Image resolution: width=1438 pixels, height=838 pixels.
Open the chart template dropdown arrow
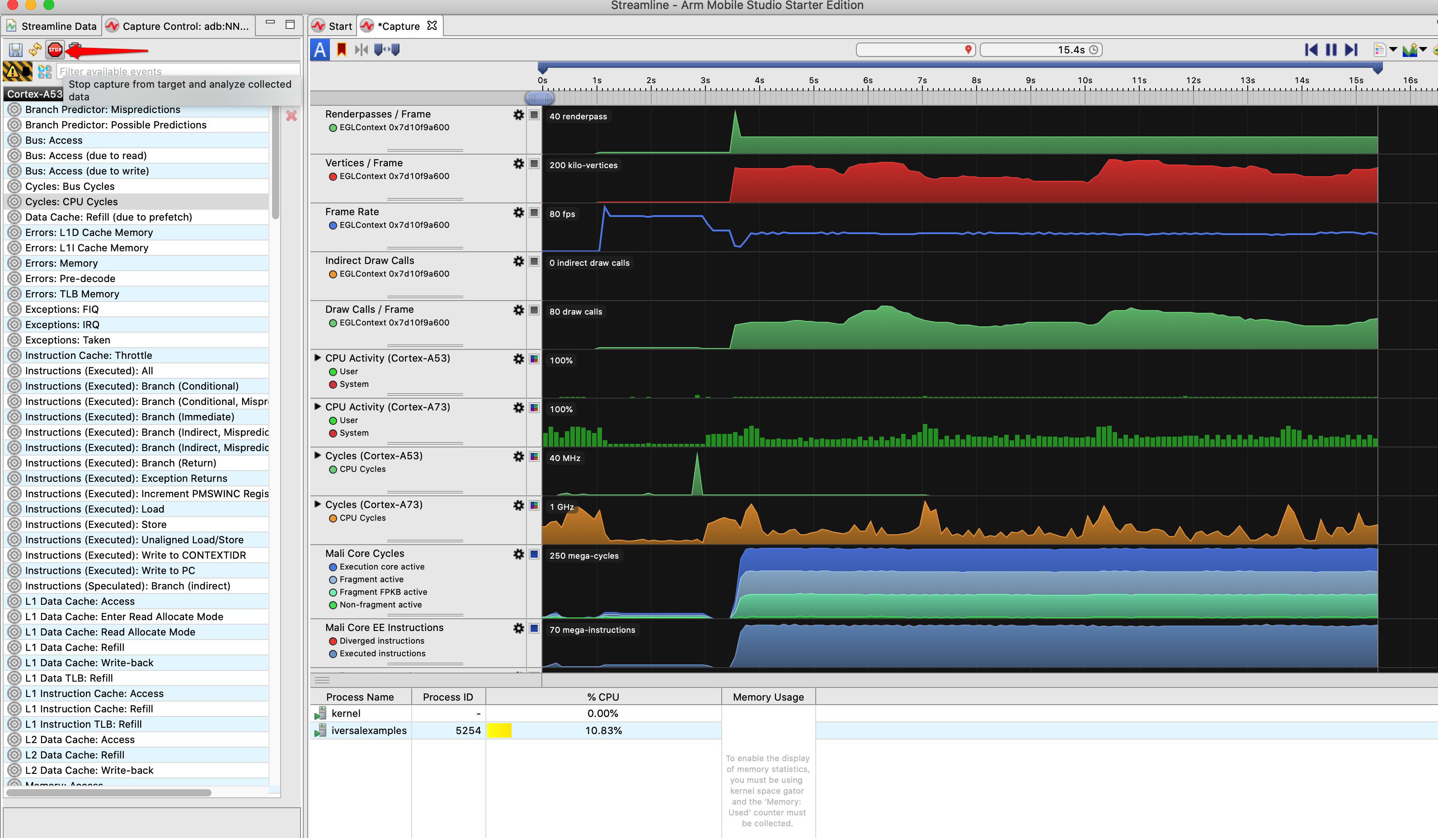click(x=1393, y=50)
